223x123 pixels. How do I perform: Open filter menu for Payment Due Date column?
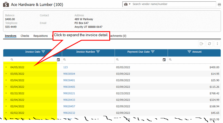tap(153, 52)
